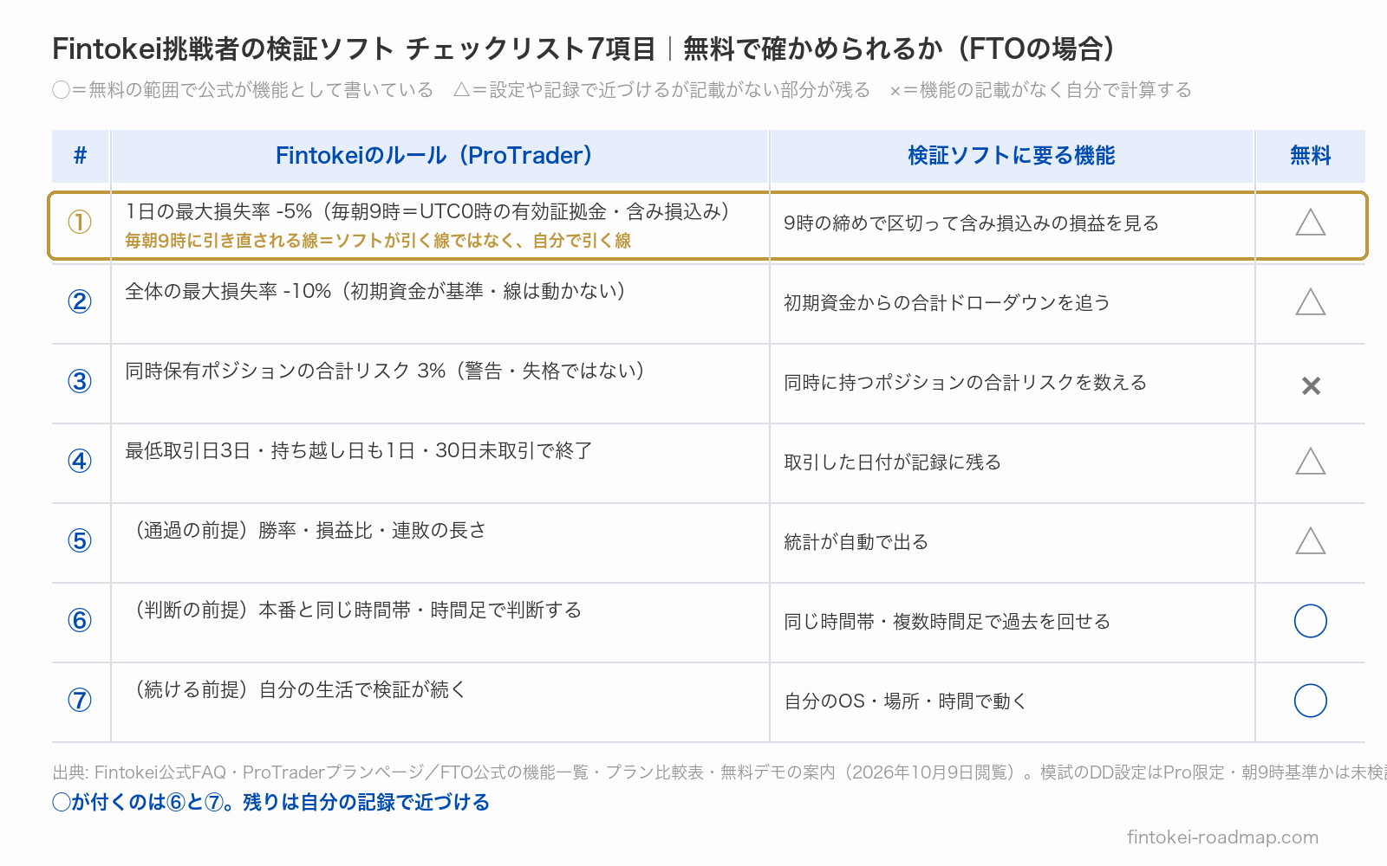Click the text 同時保有ポジションの合計リスク 3%
Image resolution: width=1387 pixels, height=866 pixels.
point(285,371)
